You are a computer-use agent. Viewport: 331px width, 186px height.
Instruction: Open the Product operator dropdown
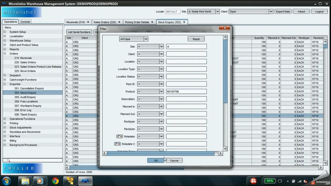(x=161, y=92)
